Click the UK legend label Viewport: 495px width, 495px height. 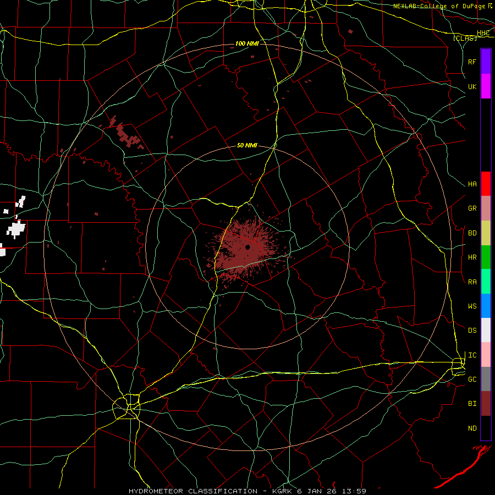[472, 86]
